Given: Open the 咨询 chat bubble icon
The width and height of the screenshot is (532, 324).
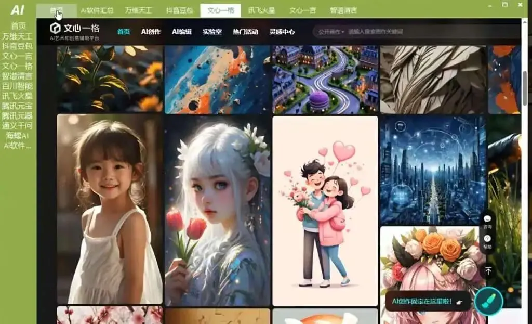Looking at the screenshot, I should pos(487,219).
